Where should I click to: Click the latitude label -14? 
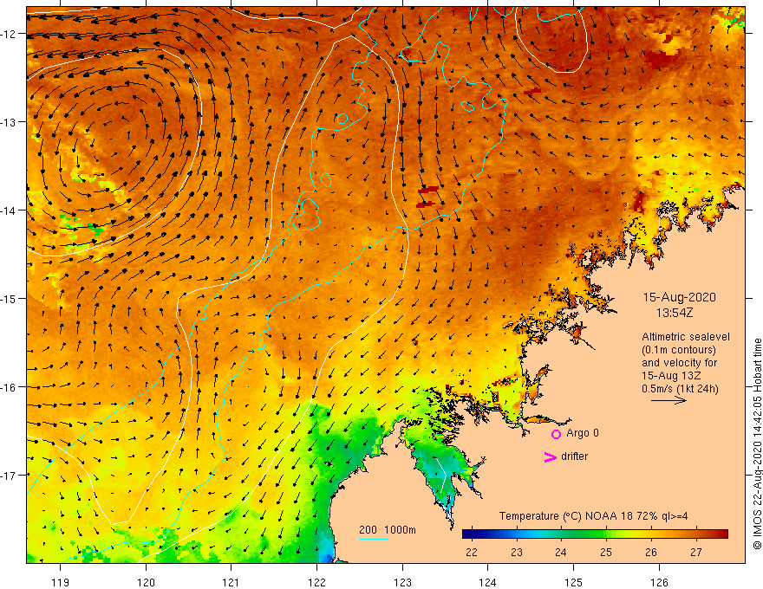coord(9,210)
